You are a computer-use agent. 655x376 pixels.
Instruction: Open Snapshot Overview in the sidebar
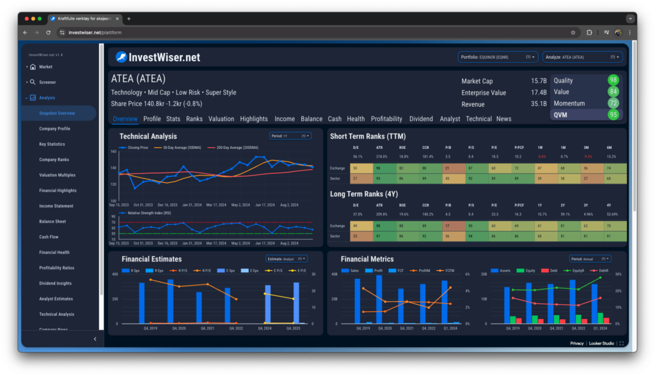tap(58, 113)
